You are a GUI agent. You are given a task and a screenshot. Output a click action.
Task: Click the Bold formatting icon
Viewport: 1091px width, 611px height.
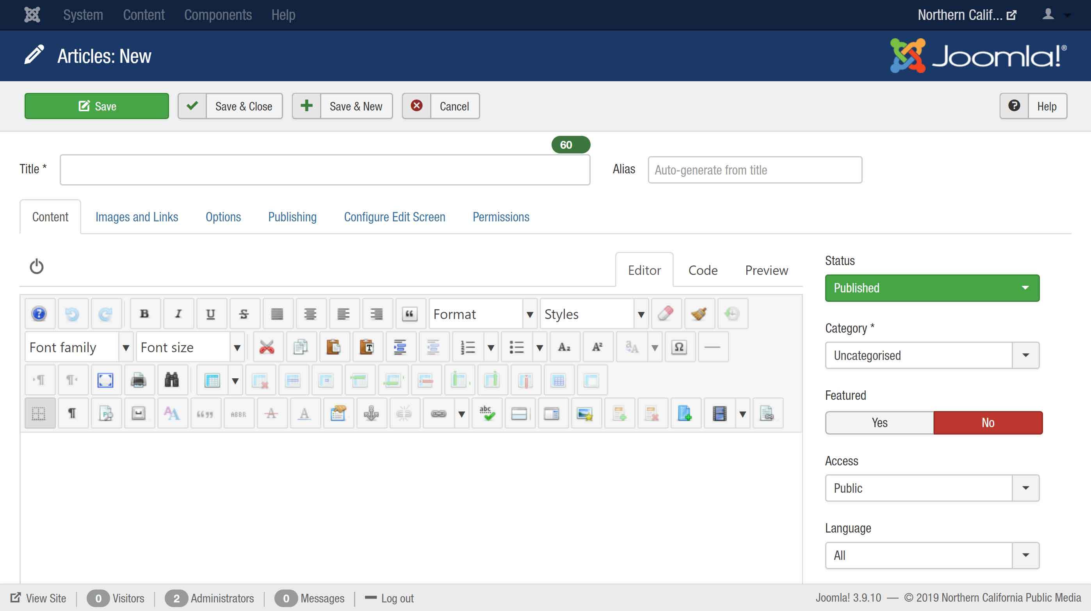(x=144, y=314)
